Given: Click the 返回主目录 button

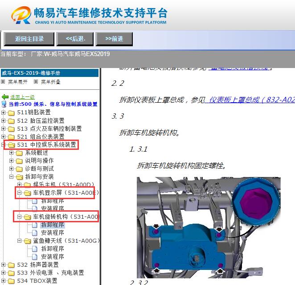Looking at the screenshot, I should tap(29, 39).
